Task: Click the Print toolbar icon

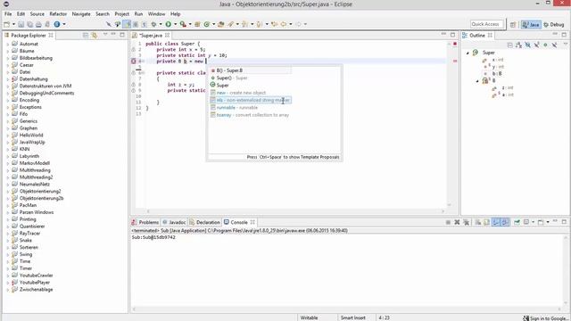Action: pos(38,24)
